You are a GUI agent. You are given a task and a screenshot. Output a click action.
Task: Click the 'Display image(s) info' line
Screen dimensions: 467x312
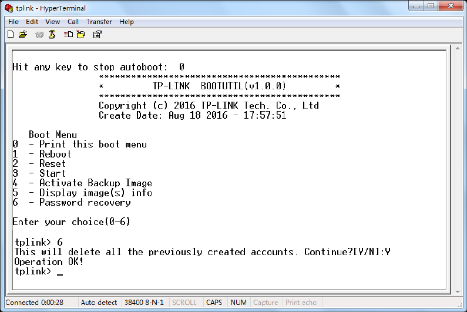(82, 193)
